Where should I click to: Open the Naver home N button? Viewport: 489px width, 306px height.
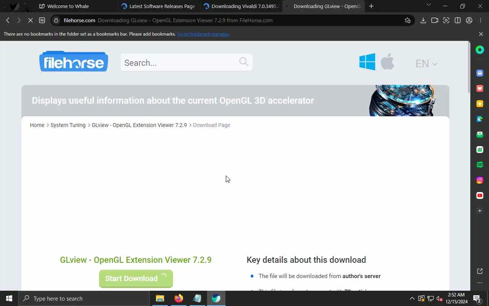tap(42, 20)
